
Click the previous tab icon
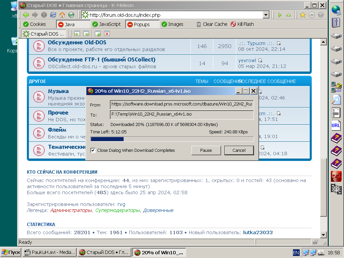coord(77,34)
